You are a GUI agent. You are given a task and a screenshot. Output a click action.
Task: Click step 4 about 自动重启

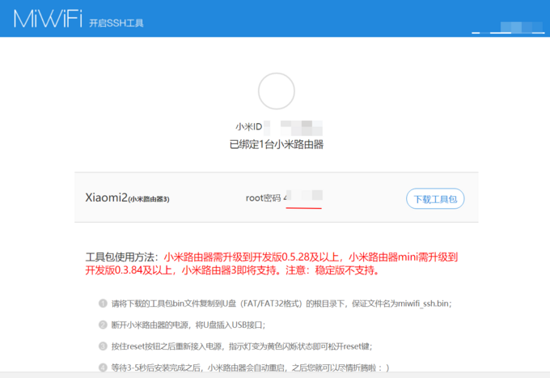(x=244, y=367)
